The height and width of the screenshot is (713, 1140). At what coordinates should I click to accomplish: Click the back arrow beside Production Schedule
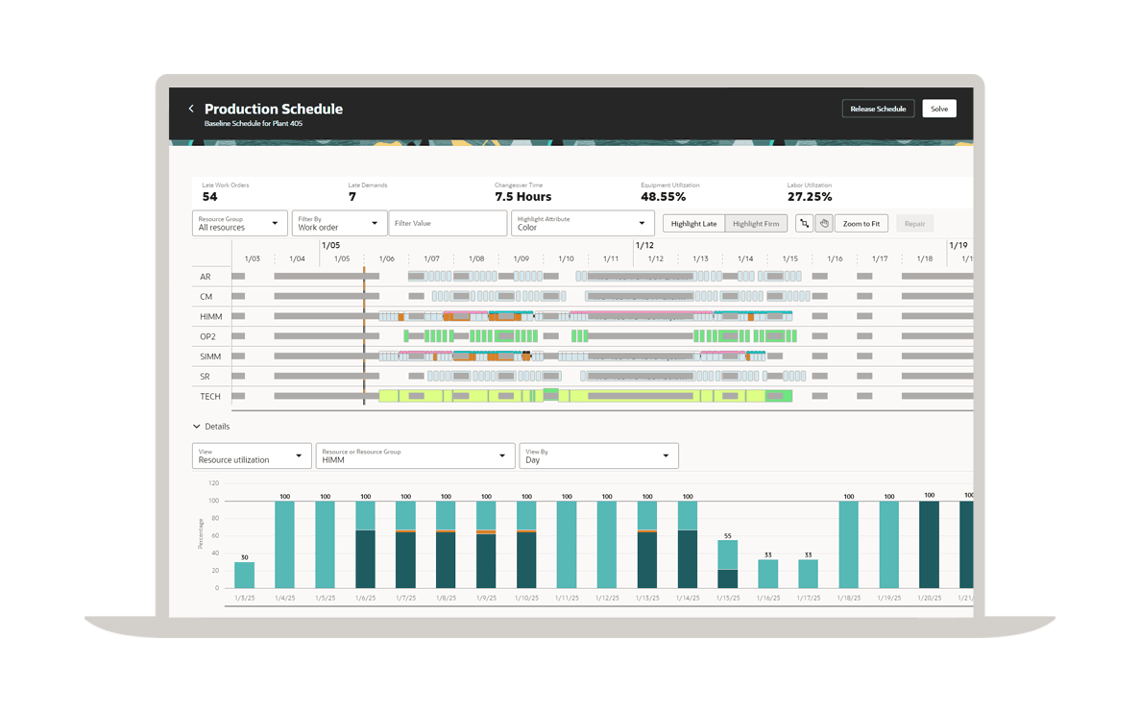pos(191,109)
